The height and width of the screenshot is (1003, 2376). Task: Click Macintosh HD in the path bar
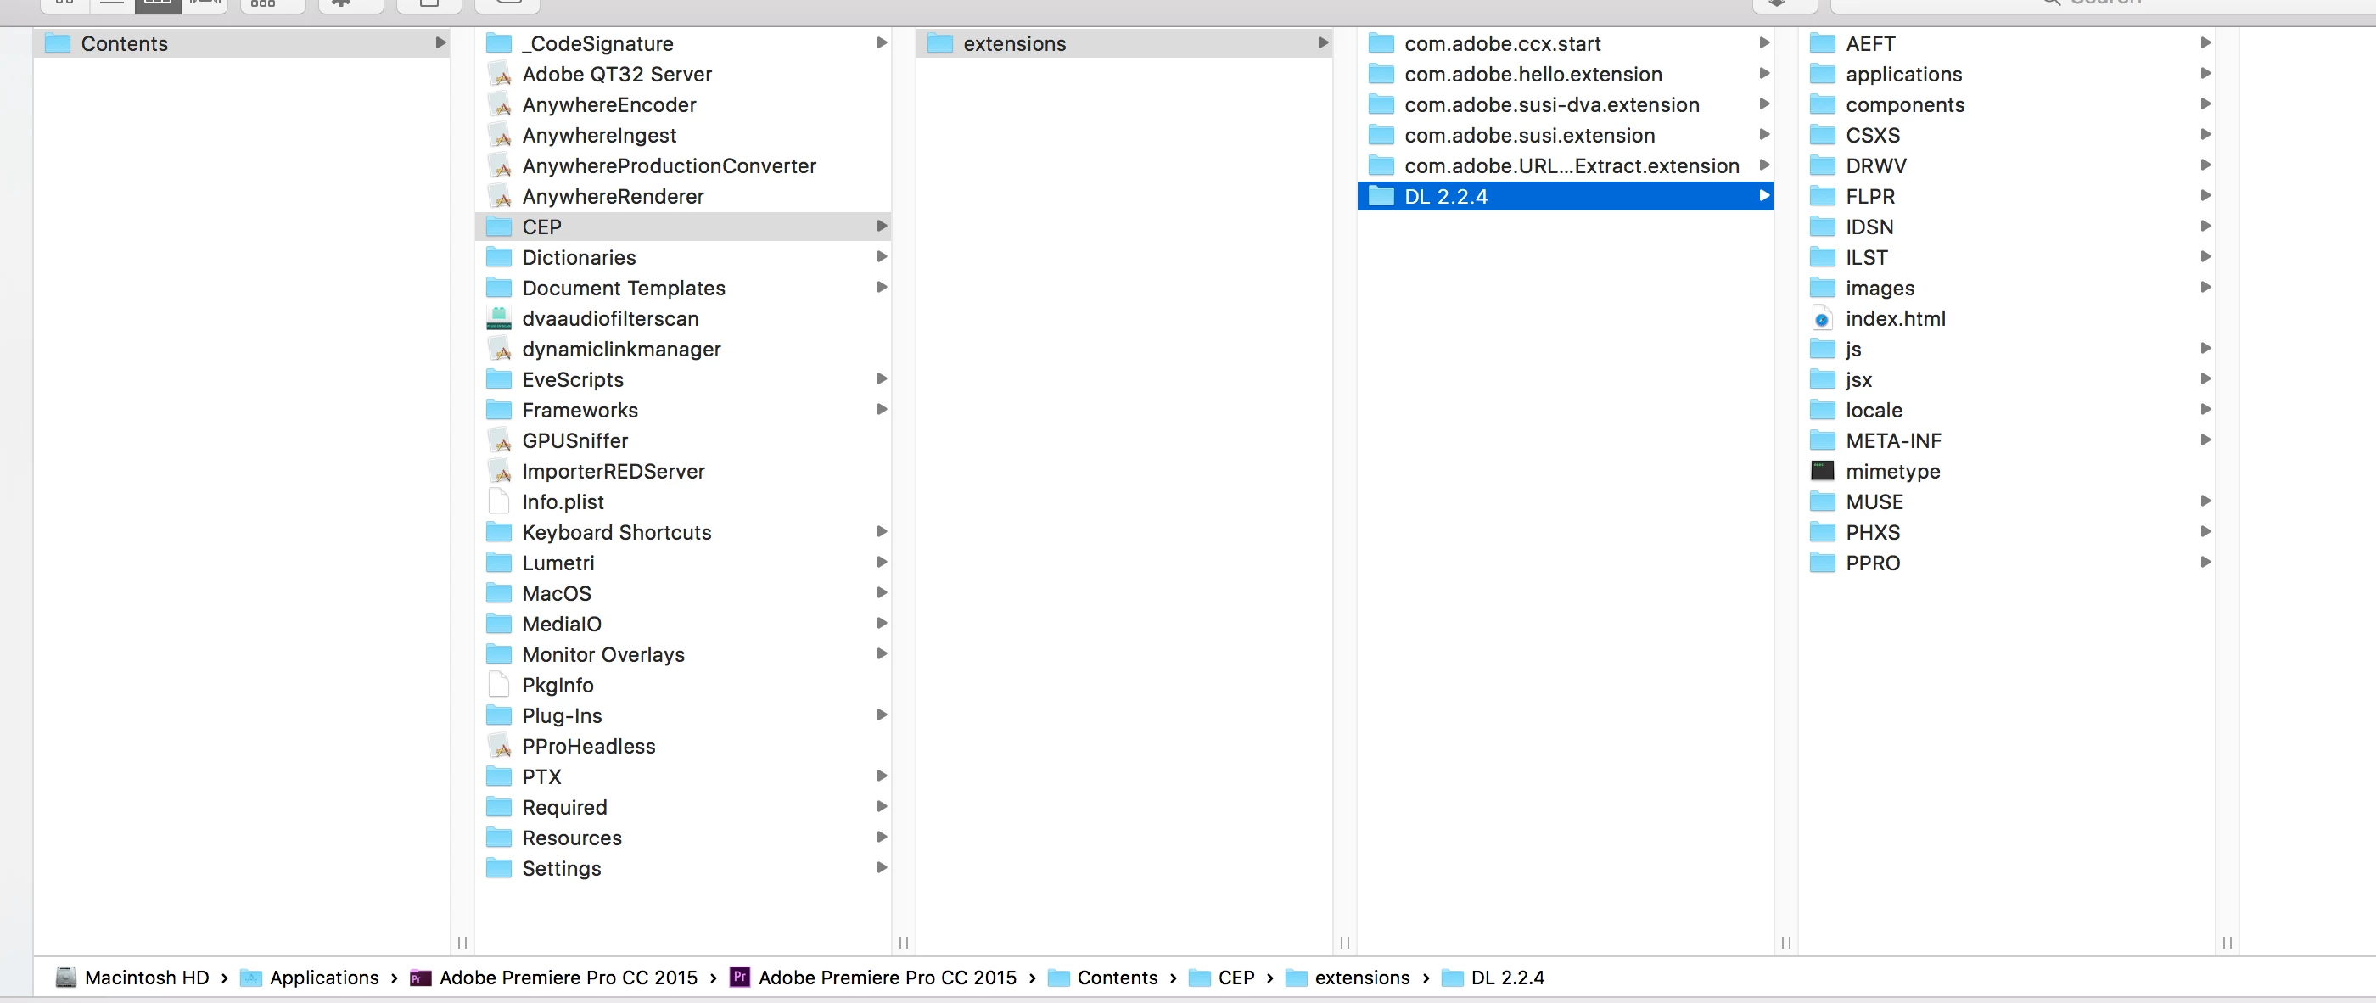tap(146, 978)
